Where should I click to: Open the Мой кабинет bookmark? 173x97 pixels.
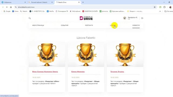(75, 11)
